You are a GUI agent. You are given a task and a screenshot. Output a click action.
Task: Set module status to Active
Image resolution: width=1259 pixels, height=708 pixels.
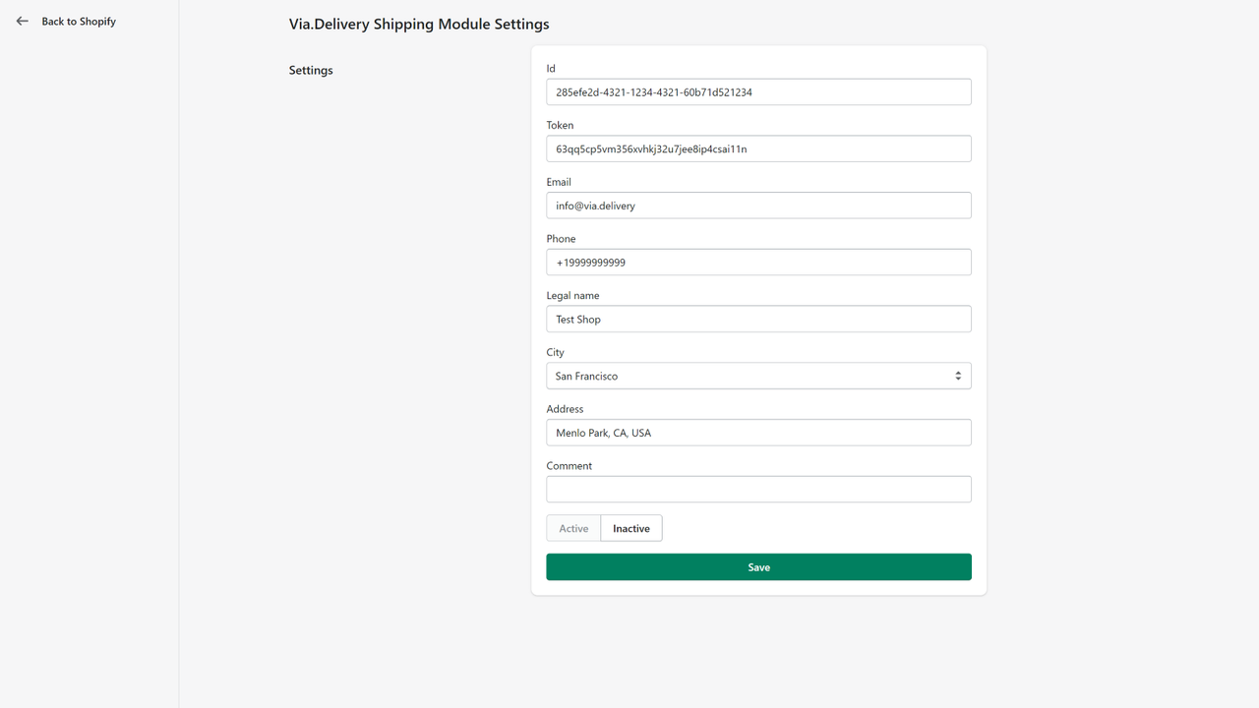click(573, 528)
